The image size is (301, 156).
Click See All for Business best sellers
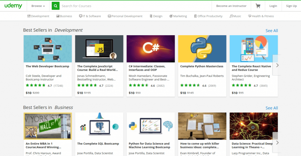coord(272,108)
